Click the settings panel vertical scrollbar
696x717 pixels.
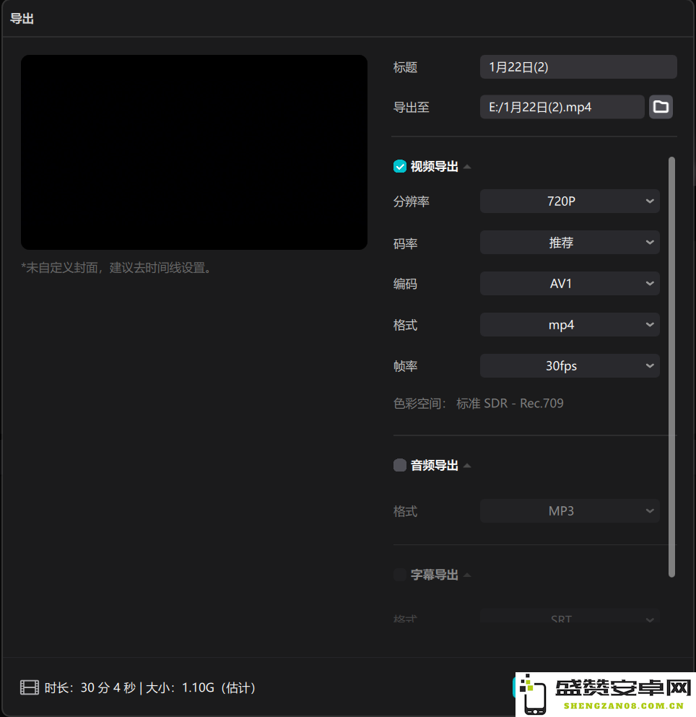click(671, 368)
